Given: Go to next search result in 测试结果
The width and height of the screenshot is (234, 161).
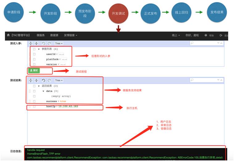Looking at the screenshot, I should [x=218, y=80].
